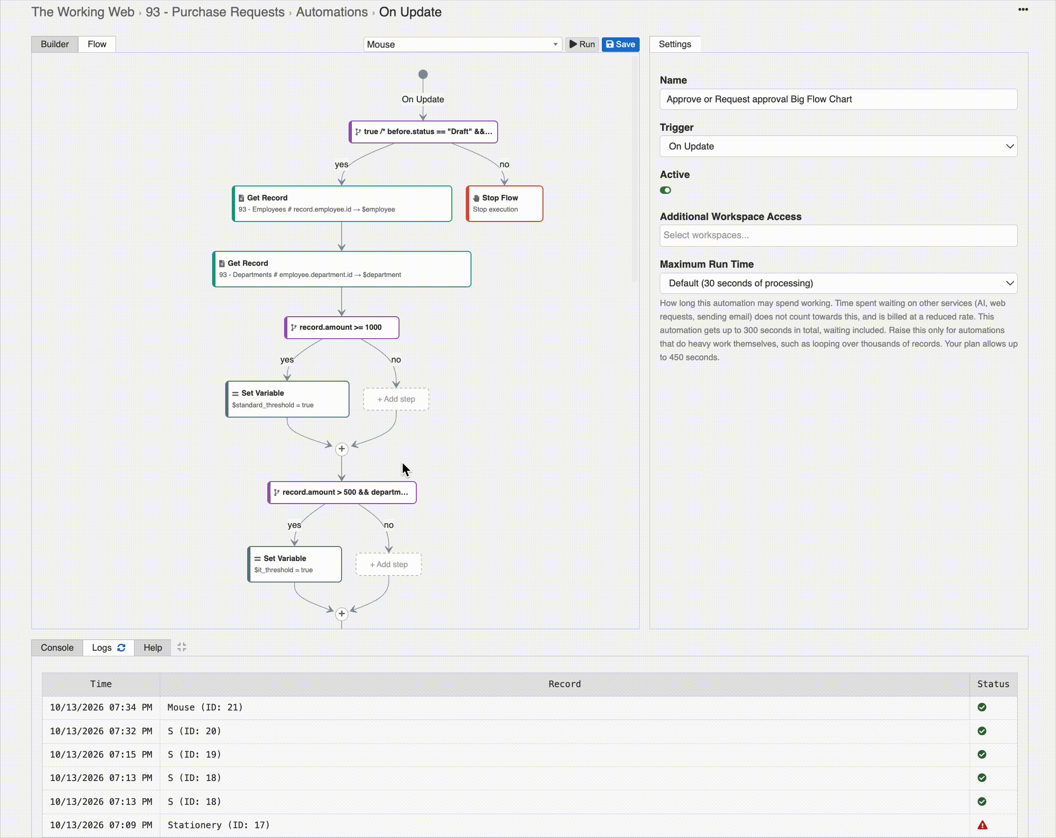Open the Settings tab
Viewport: 1056px width, 838px height.
674,44
